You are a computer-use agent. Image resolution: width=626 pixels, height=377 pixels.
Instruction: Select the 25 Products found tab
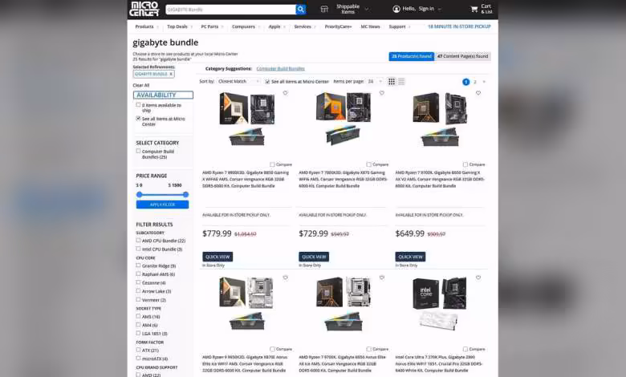tap(411, 56)
